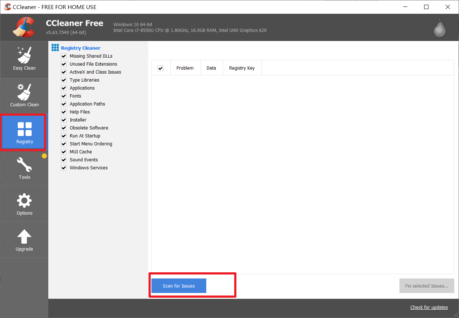The height and width of the screenshot is (318, 459).
Task: Toggle Start Menu Ordering checkbox
Action: pos(64,144)
